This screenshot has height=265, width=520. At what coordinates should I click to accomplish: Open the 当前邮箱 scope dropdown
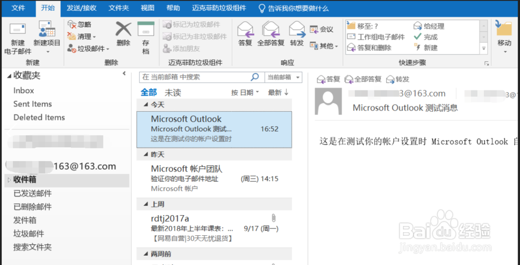[x=283, y=77]
